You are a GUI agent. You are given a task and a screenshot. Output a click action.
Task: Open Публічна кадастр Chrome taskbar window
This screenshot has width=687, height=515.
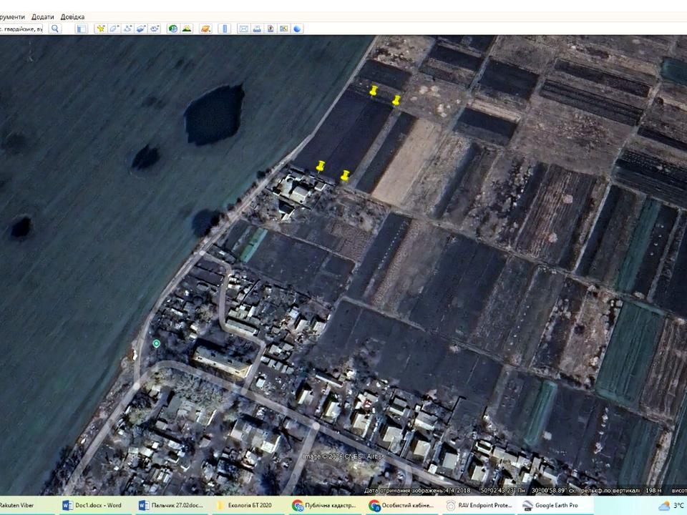click(324, 505)
